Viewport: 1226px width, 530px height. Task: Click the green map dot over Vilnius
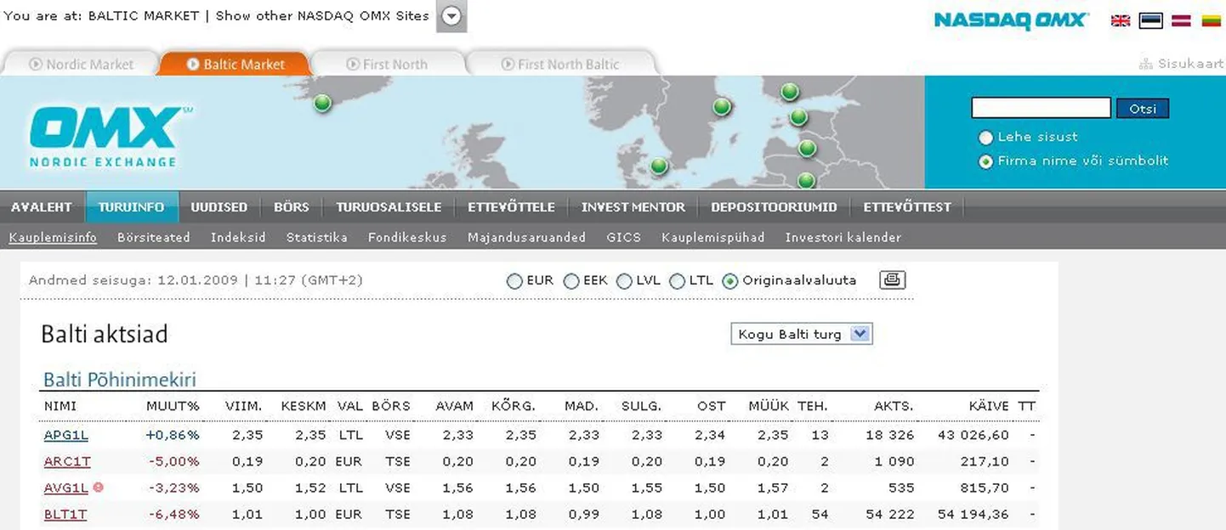[806, 180]
